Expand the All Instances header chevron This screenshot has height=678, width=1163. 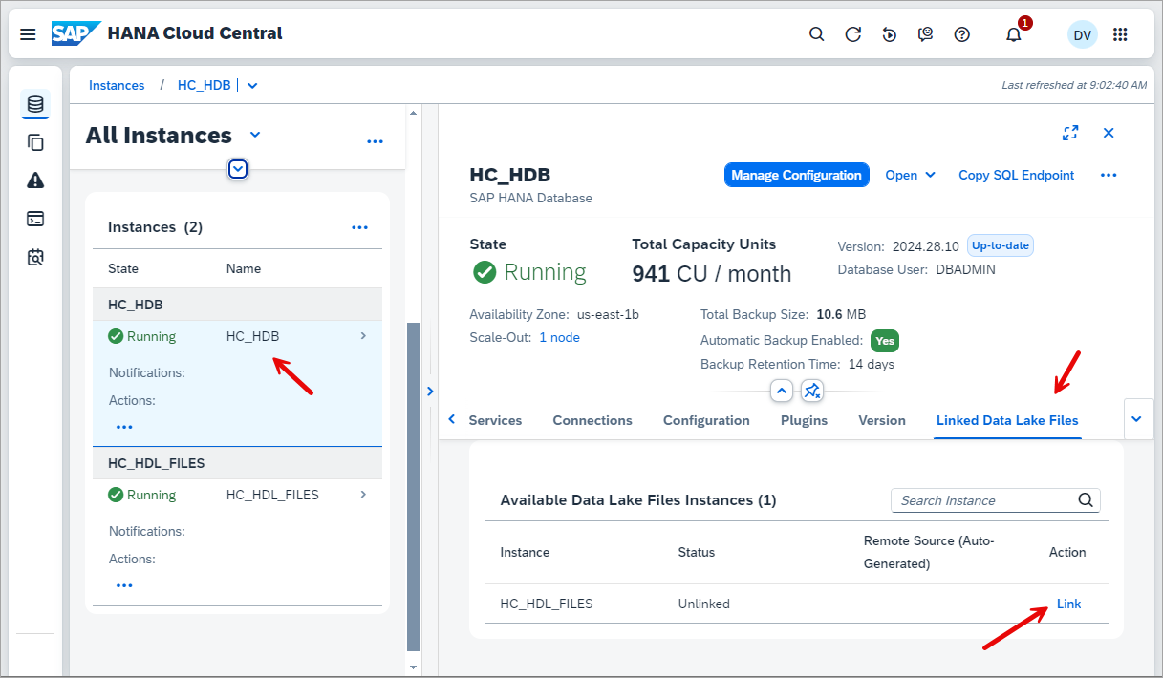pos(239,169)
